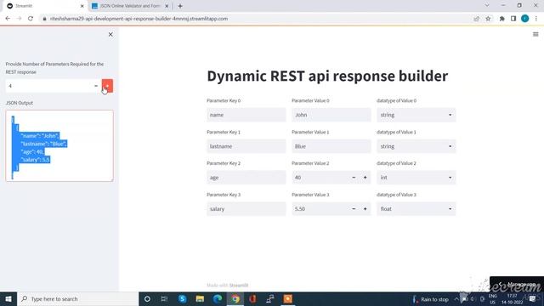The width and height of the screenshot is (544, 306).
Task: Open Microsoft Office from the taskbar
Action: [x=252, y=298]
